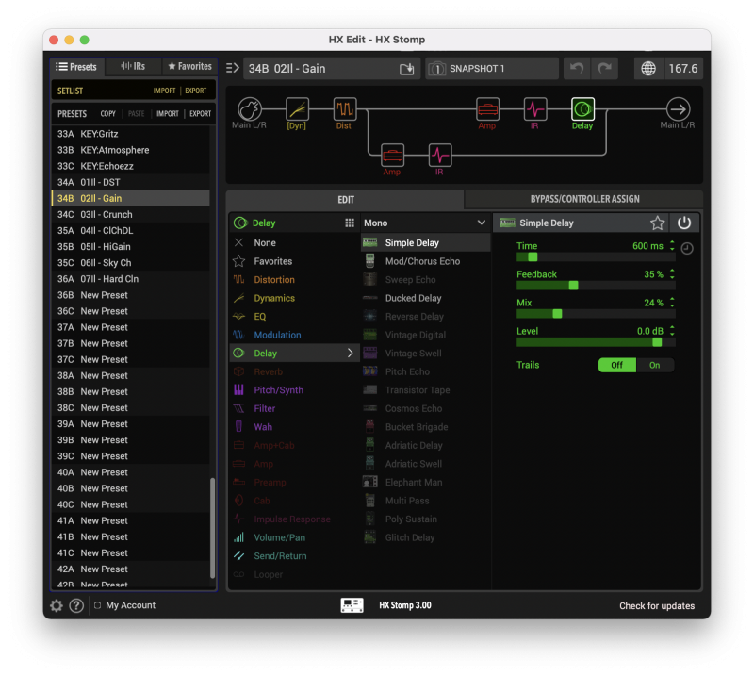This screenshot has width=754, height=676.
Task: Click setlist EXPORT button
Action: click(x=196, y=91)
